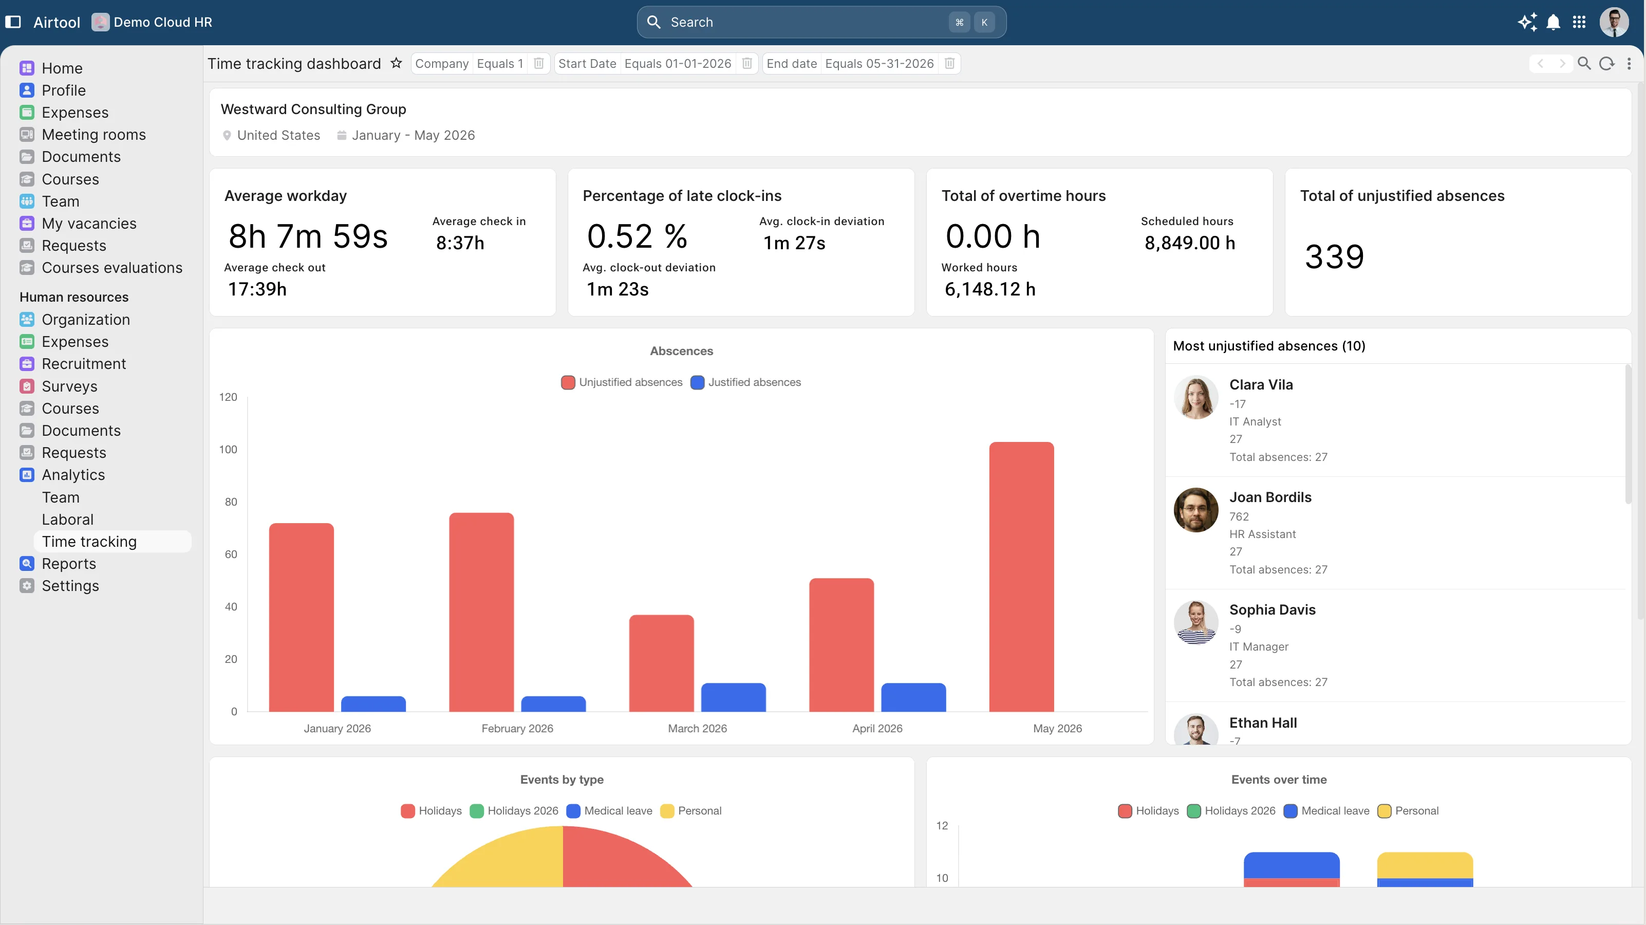This screenshot has width=1646, height=925.
Task: Open Clara Vila's employee entry
Action: 1396,420
